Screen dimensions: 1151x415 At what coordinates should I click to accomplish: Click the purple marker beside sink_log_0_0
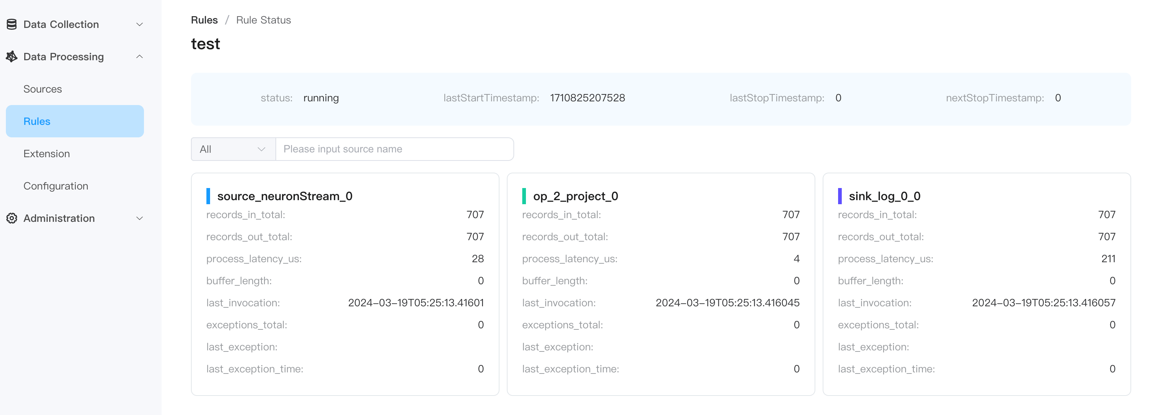coord(840,196)
